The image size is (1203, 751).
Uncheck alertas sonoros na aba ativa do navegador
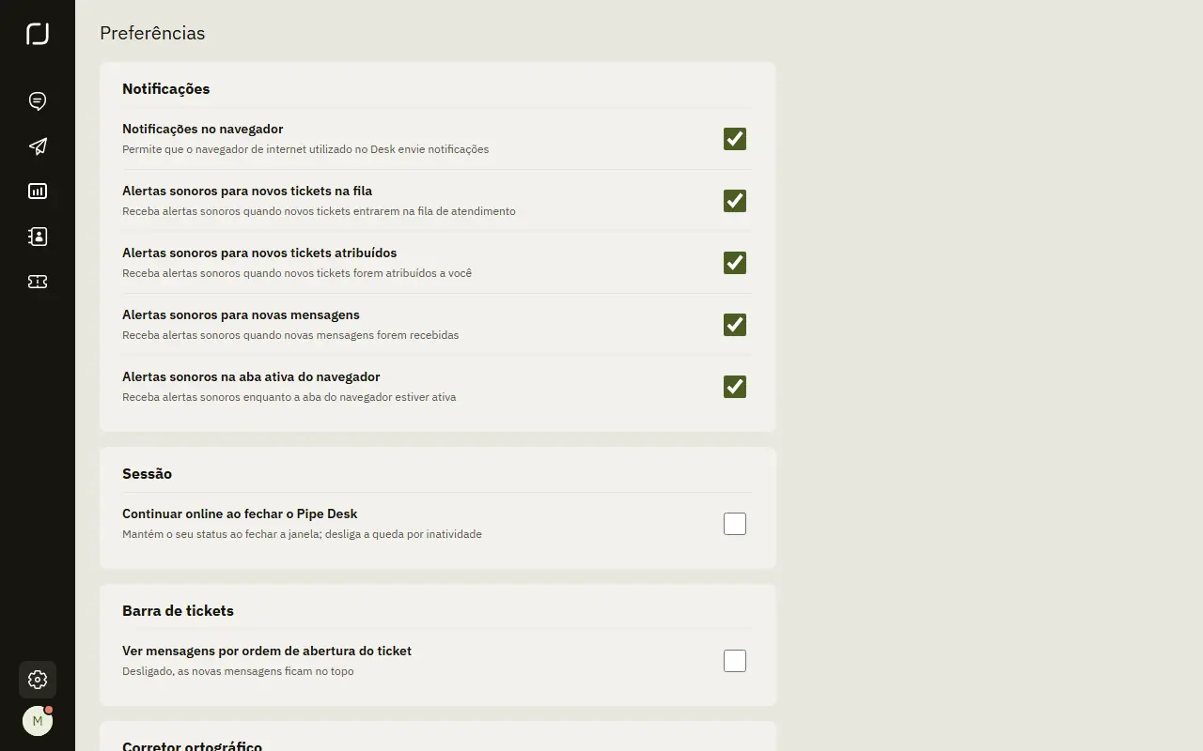coord(735,387)
